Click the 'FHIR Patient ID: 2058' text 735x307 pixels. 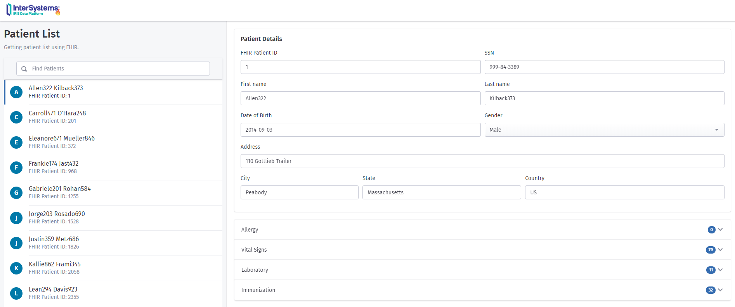tap(54, 272)
